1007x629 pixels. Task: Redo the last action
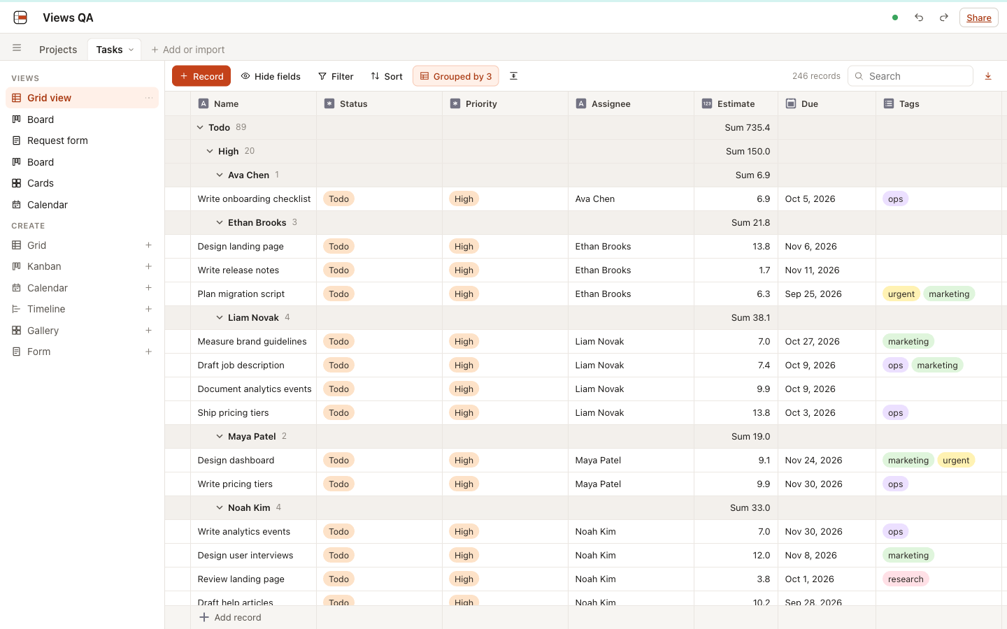pyautogui.click(x=944, y=17)
